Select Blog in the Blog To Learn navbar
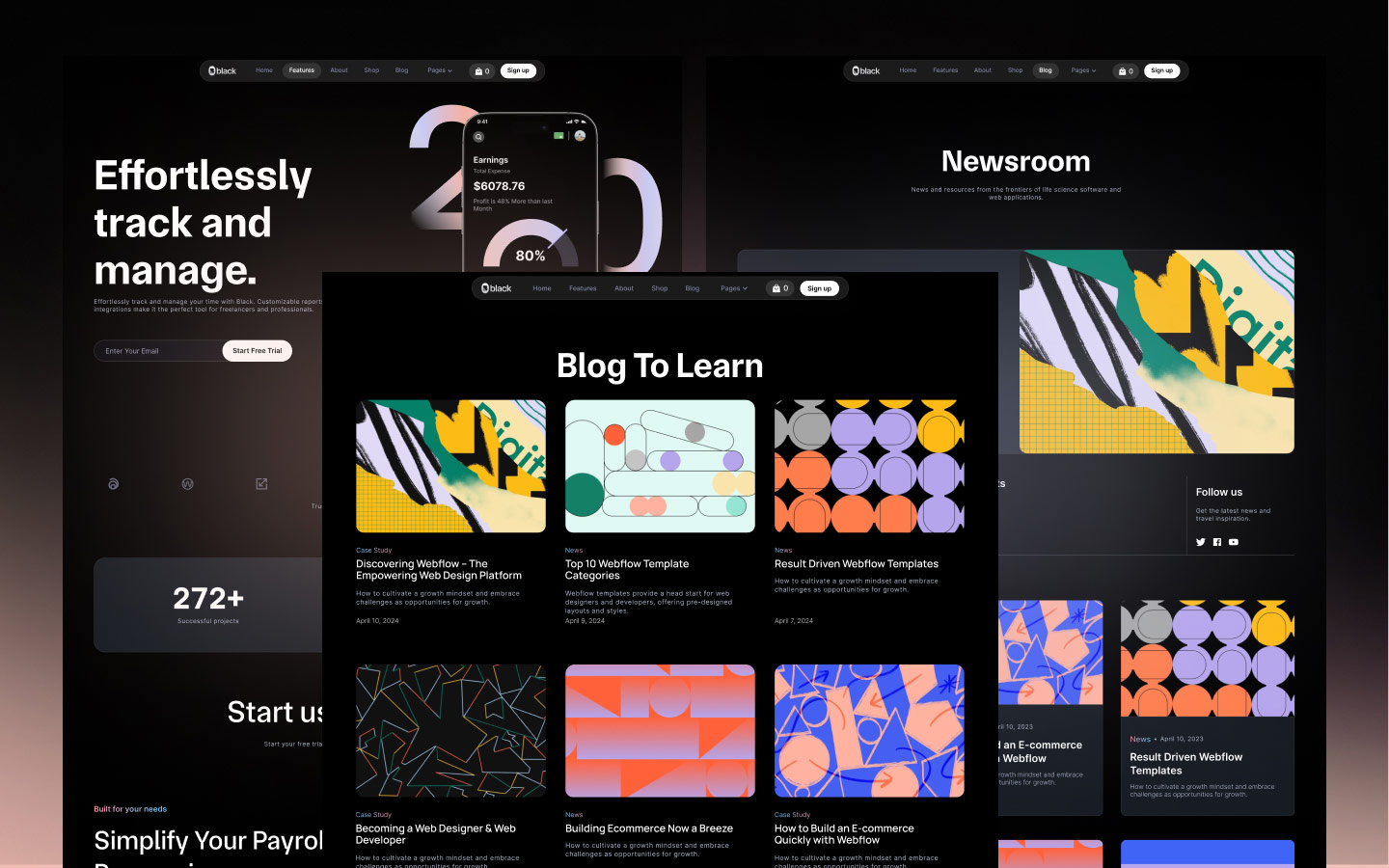The height and width of the screenshot is (868, 1389). point(693,288)
